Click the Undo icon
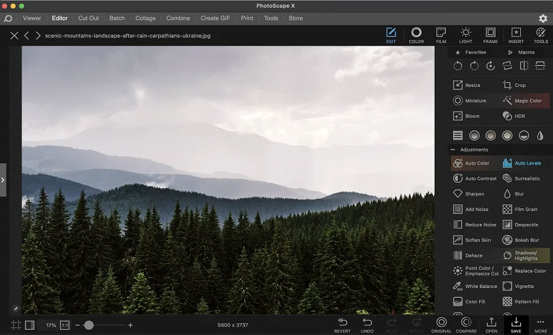 click(367, 325)
